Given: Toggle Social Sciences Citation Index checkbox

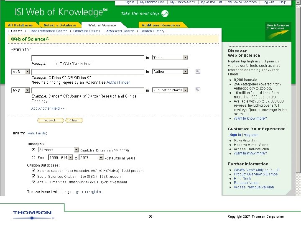Looking at the screenshot, I should [x=33, y=176].
